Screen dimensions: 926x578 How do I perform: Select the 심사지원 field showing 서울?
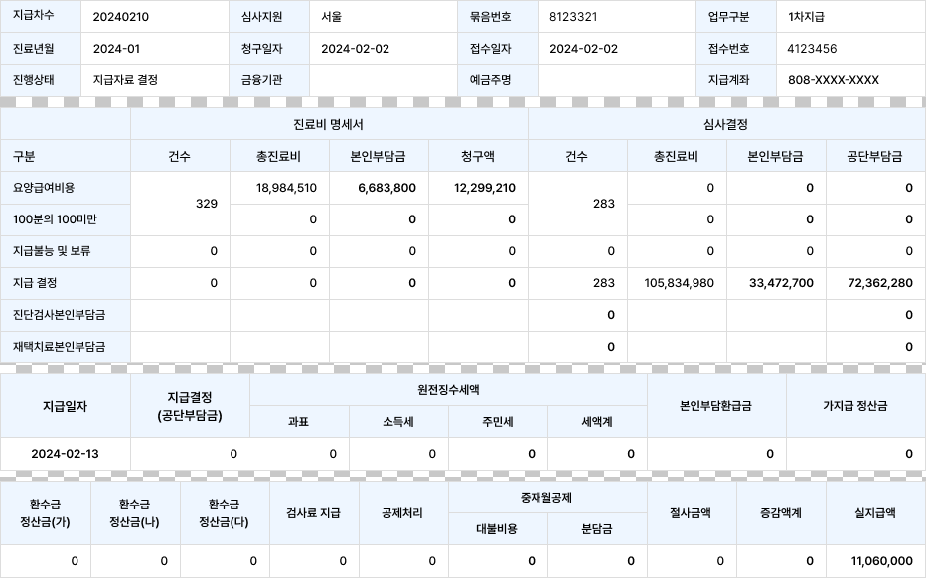(332, 17)
